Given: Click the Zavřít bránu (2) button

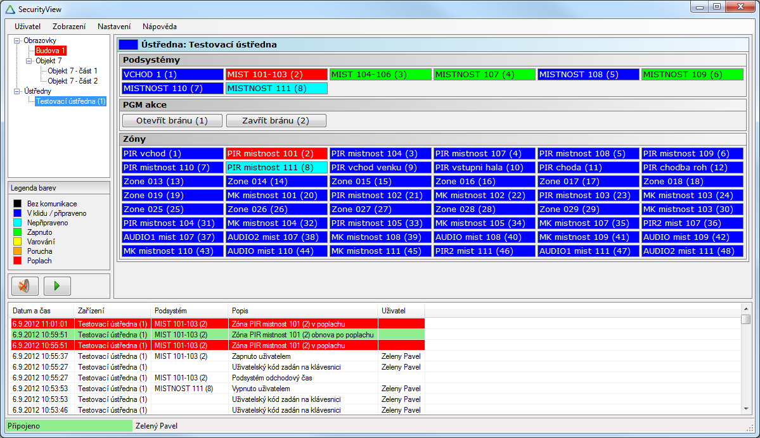Looking at the screenshot, I should [x=276, y=121].
